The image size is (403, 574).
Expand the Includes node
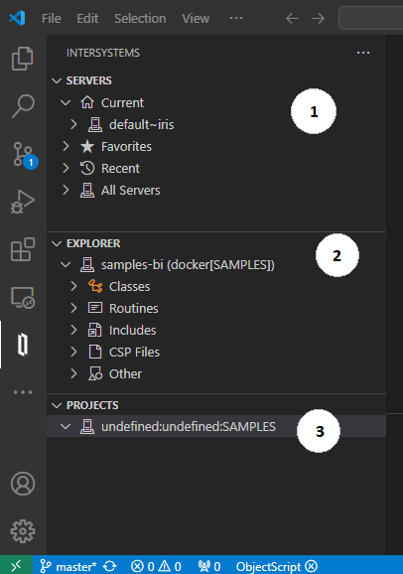click(73, 330)
